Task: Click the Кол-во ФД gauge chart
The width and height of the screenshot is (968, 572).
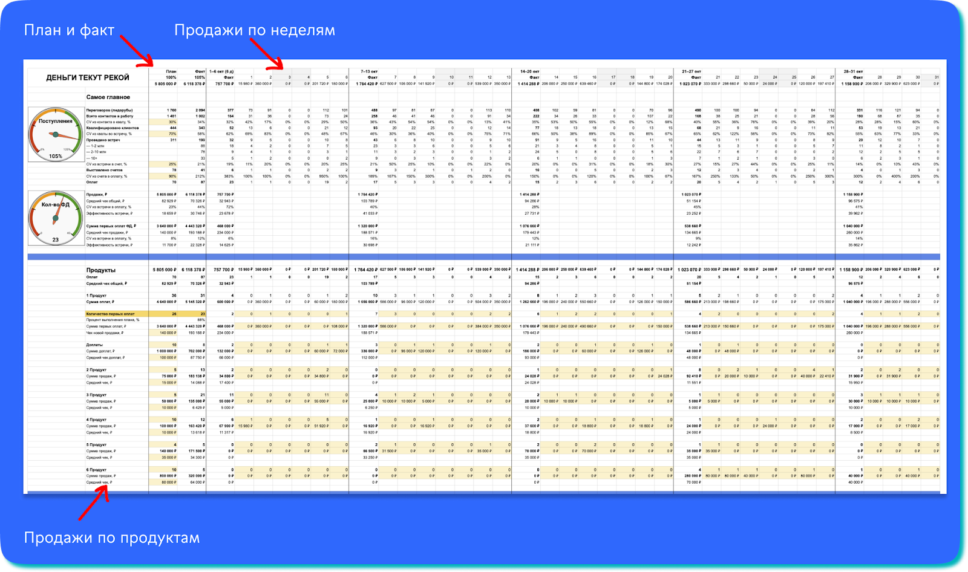Action: [x=56, y=218]
